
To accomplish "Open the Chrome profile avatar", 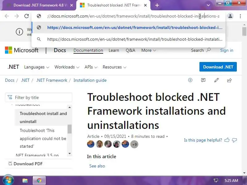I will 230,16.
